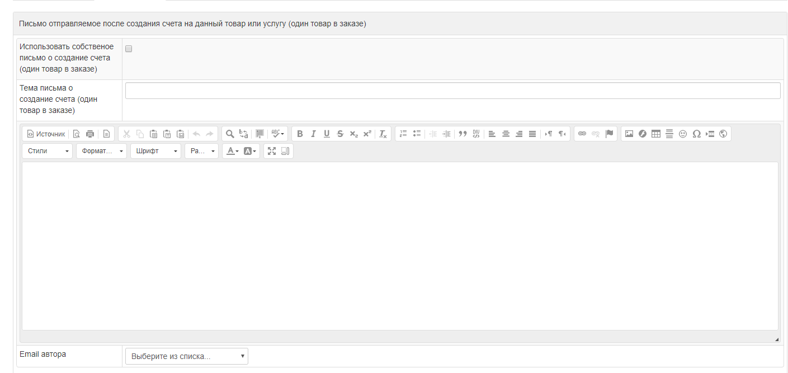Insert a smiley emoticon
The image size is (788, 373).
pyautogui.click(x=683, y=134)
